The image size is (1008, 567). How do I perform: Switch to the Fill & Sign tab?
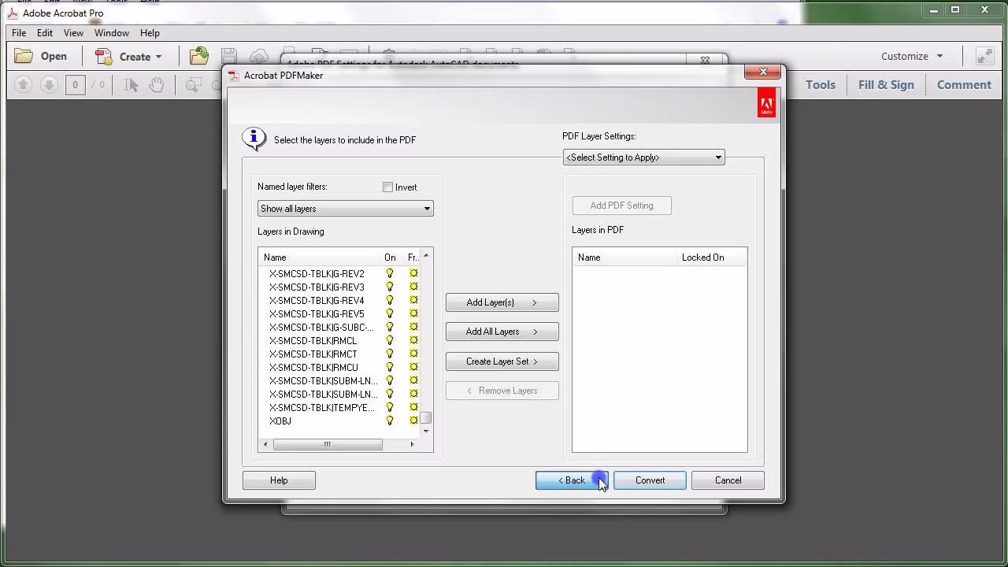tap(886, 84)
